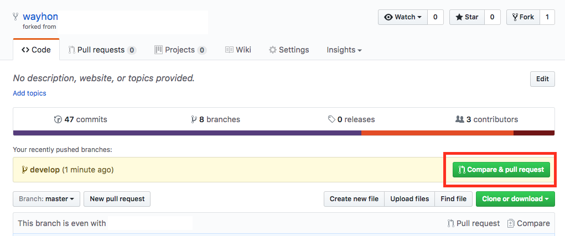
Task: Click the history clock icon beside commits
Action: coord(58,119)
